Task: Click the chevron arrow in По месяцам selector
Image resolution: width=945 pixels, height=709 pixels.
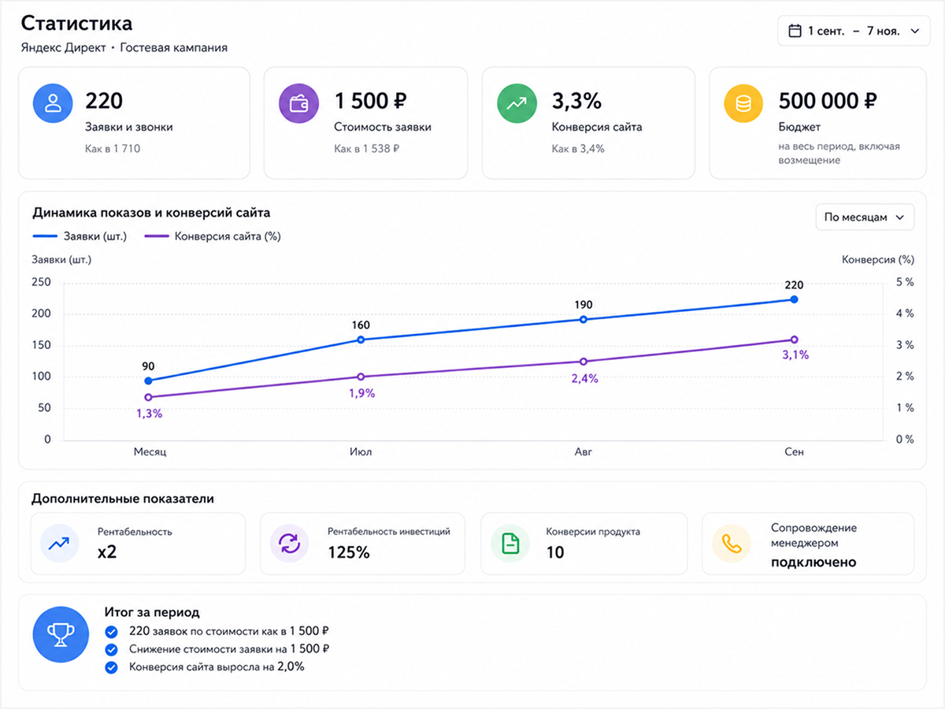Action: pos(899,218)
